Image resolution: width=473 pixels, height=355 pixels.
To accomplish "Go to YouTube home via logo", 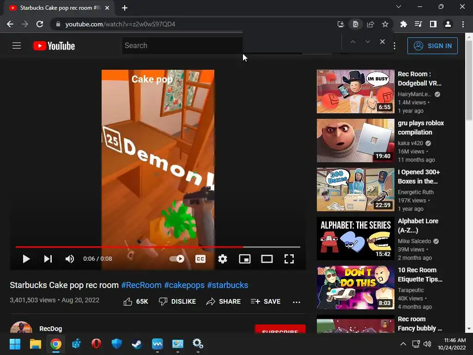I will pyautogui.click(x=54, y=46).
